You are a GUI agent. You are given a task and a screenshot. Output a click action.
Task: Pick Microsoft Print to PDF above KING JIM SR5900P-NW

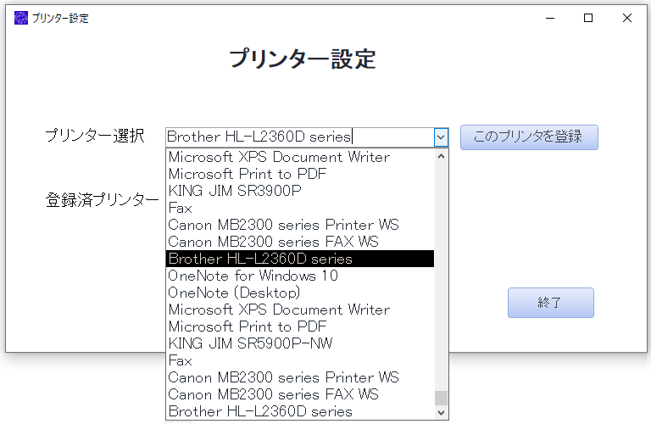pyautogui.click(x=300, y=326)
